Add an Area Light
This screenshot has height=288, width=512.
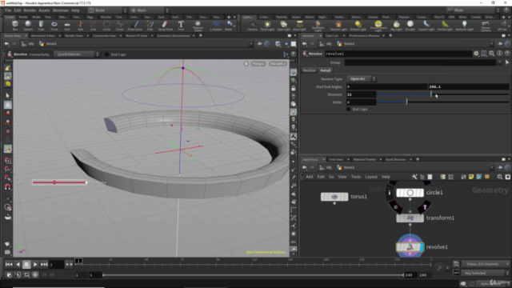tap(299, 26)
